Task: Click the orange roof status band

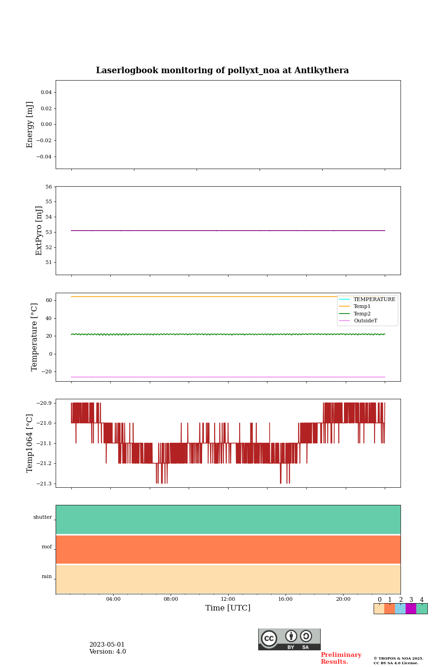Action: coord(228,549)
